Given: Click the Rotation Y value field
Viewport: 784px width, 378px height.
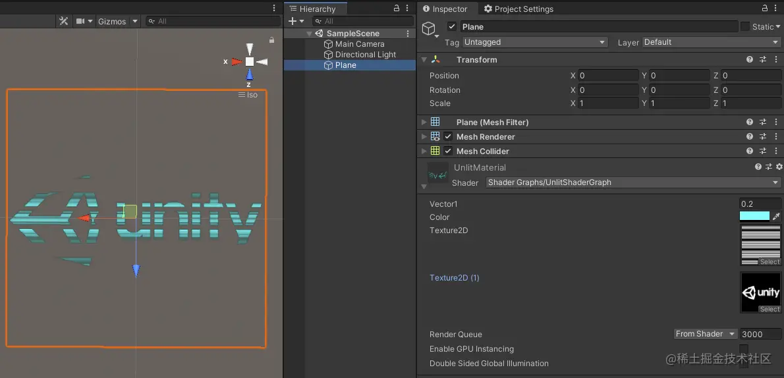Looking at the screenshot, I should coord(679,90).
